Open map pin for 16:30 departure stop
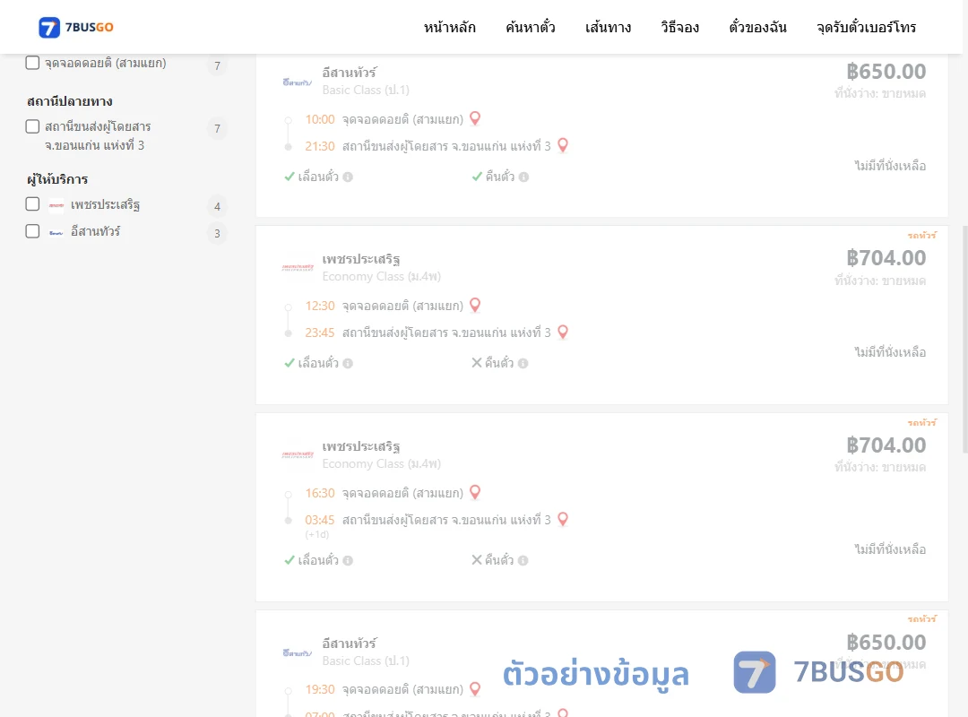The width and height of the screenshot is (968, 717). click(x=475, y=492)
